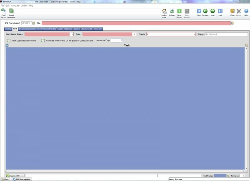Toggle Generate Work Orders on Date Last Done
Image resolution: width=250 pixels, height=181 pixels.
(x=42, y=41)
